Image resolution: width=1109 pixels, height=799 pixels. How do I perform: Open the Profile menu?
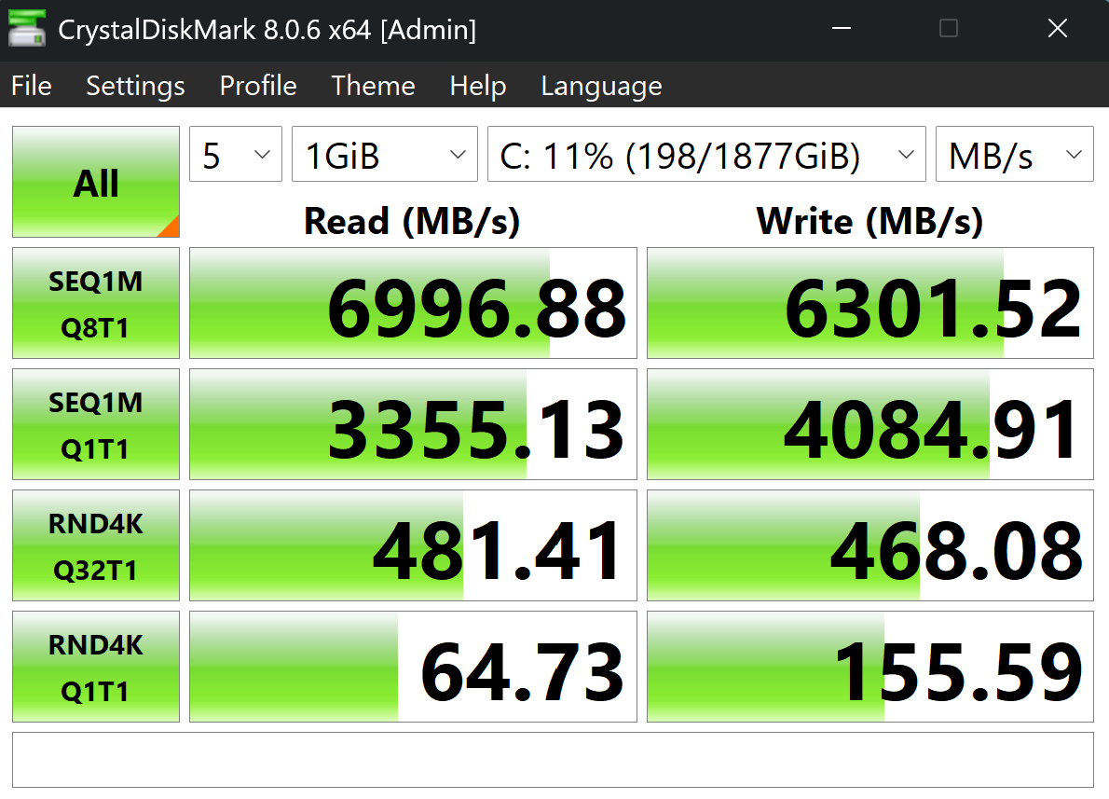coord(258,86)
